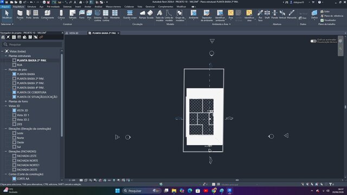Select the Rampa (ramp) tool

pos(143,15)
